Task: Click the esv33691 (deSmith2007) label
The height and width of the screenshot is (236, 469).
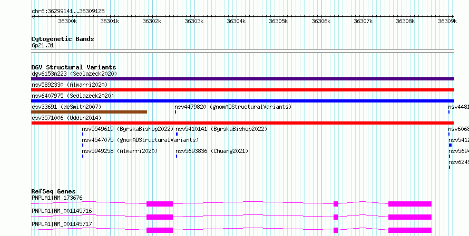Action: click(x=66, y=107)
